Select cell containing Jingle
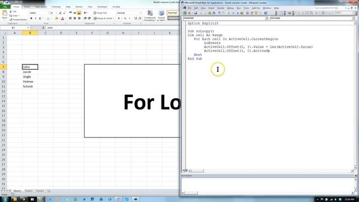The width and height of the screenshot is (359, 202). click(30, 76)
